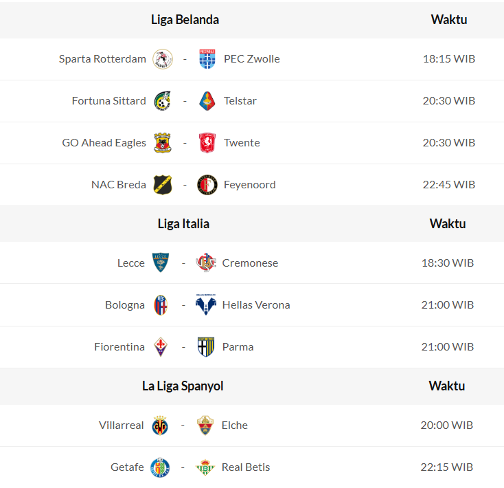Viewport: 504px width, 488px height.
Task: Click the Fiorentina purple crest
Action: 161,347
